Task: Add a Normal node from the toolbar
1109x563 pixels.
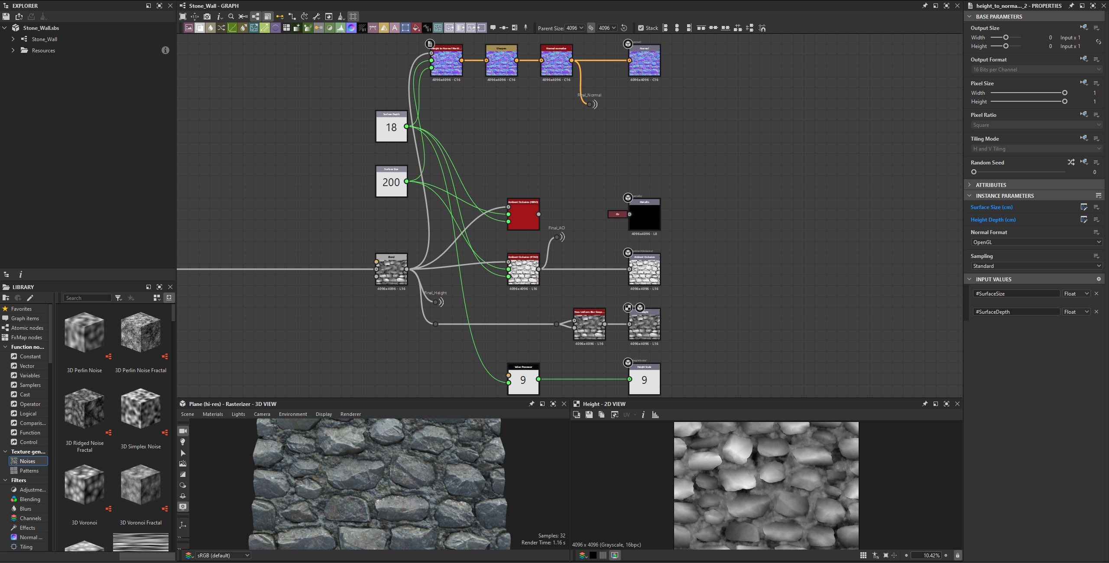Action: tap(351, 28)
